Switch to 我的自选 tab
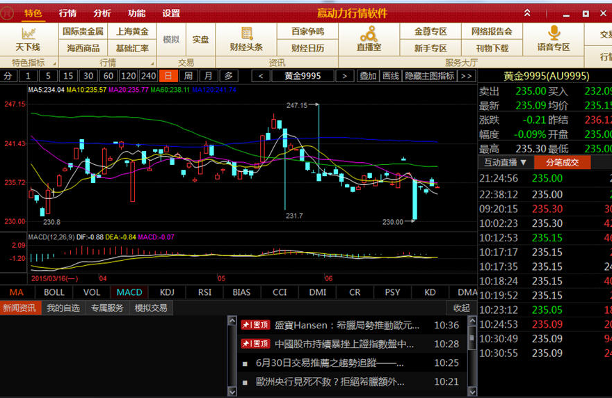The width and height of the screenshot is (612, 398). (63, 308)
